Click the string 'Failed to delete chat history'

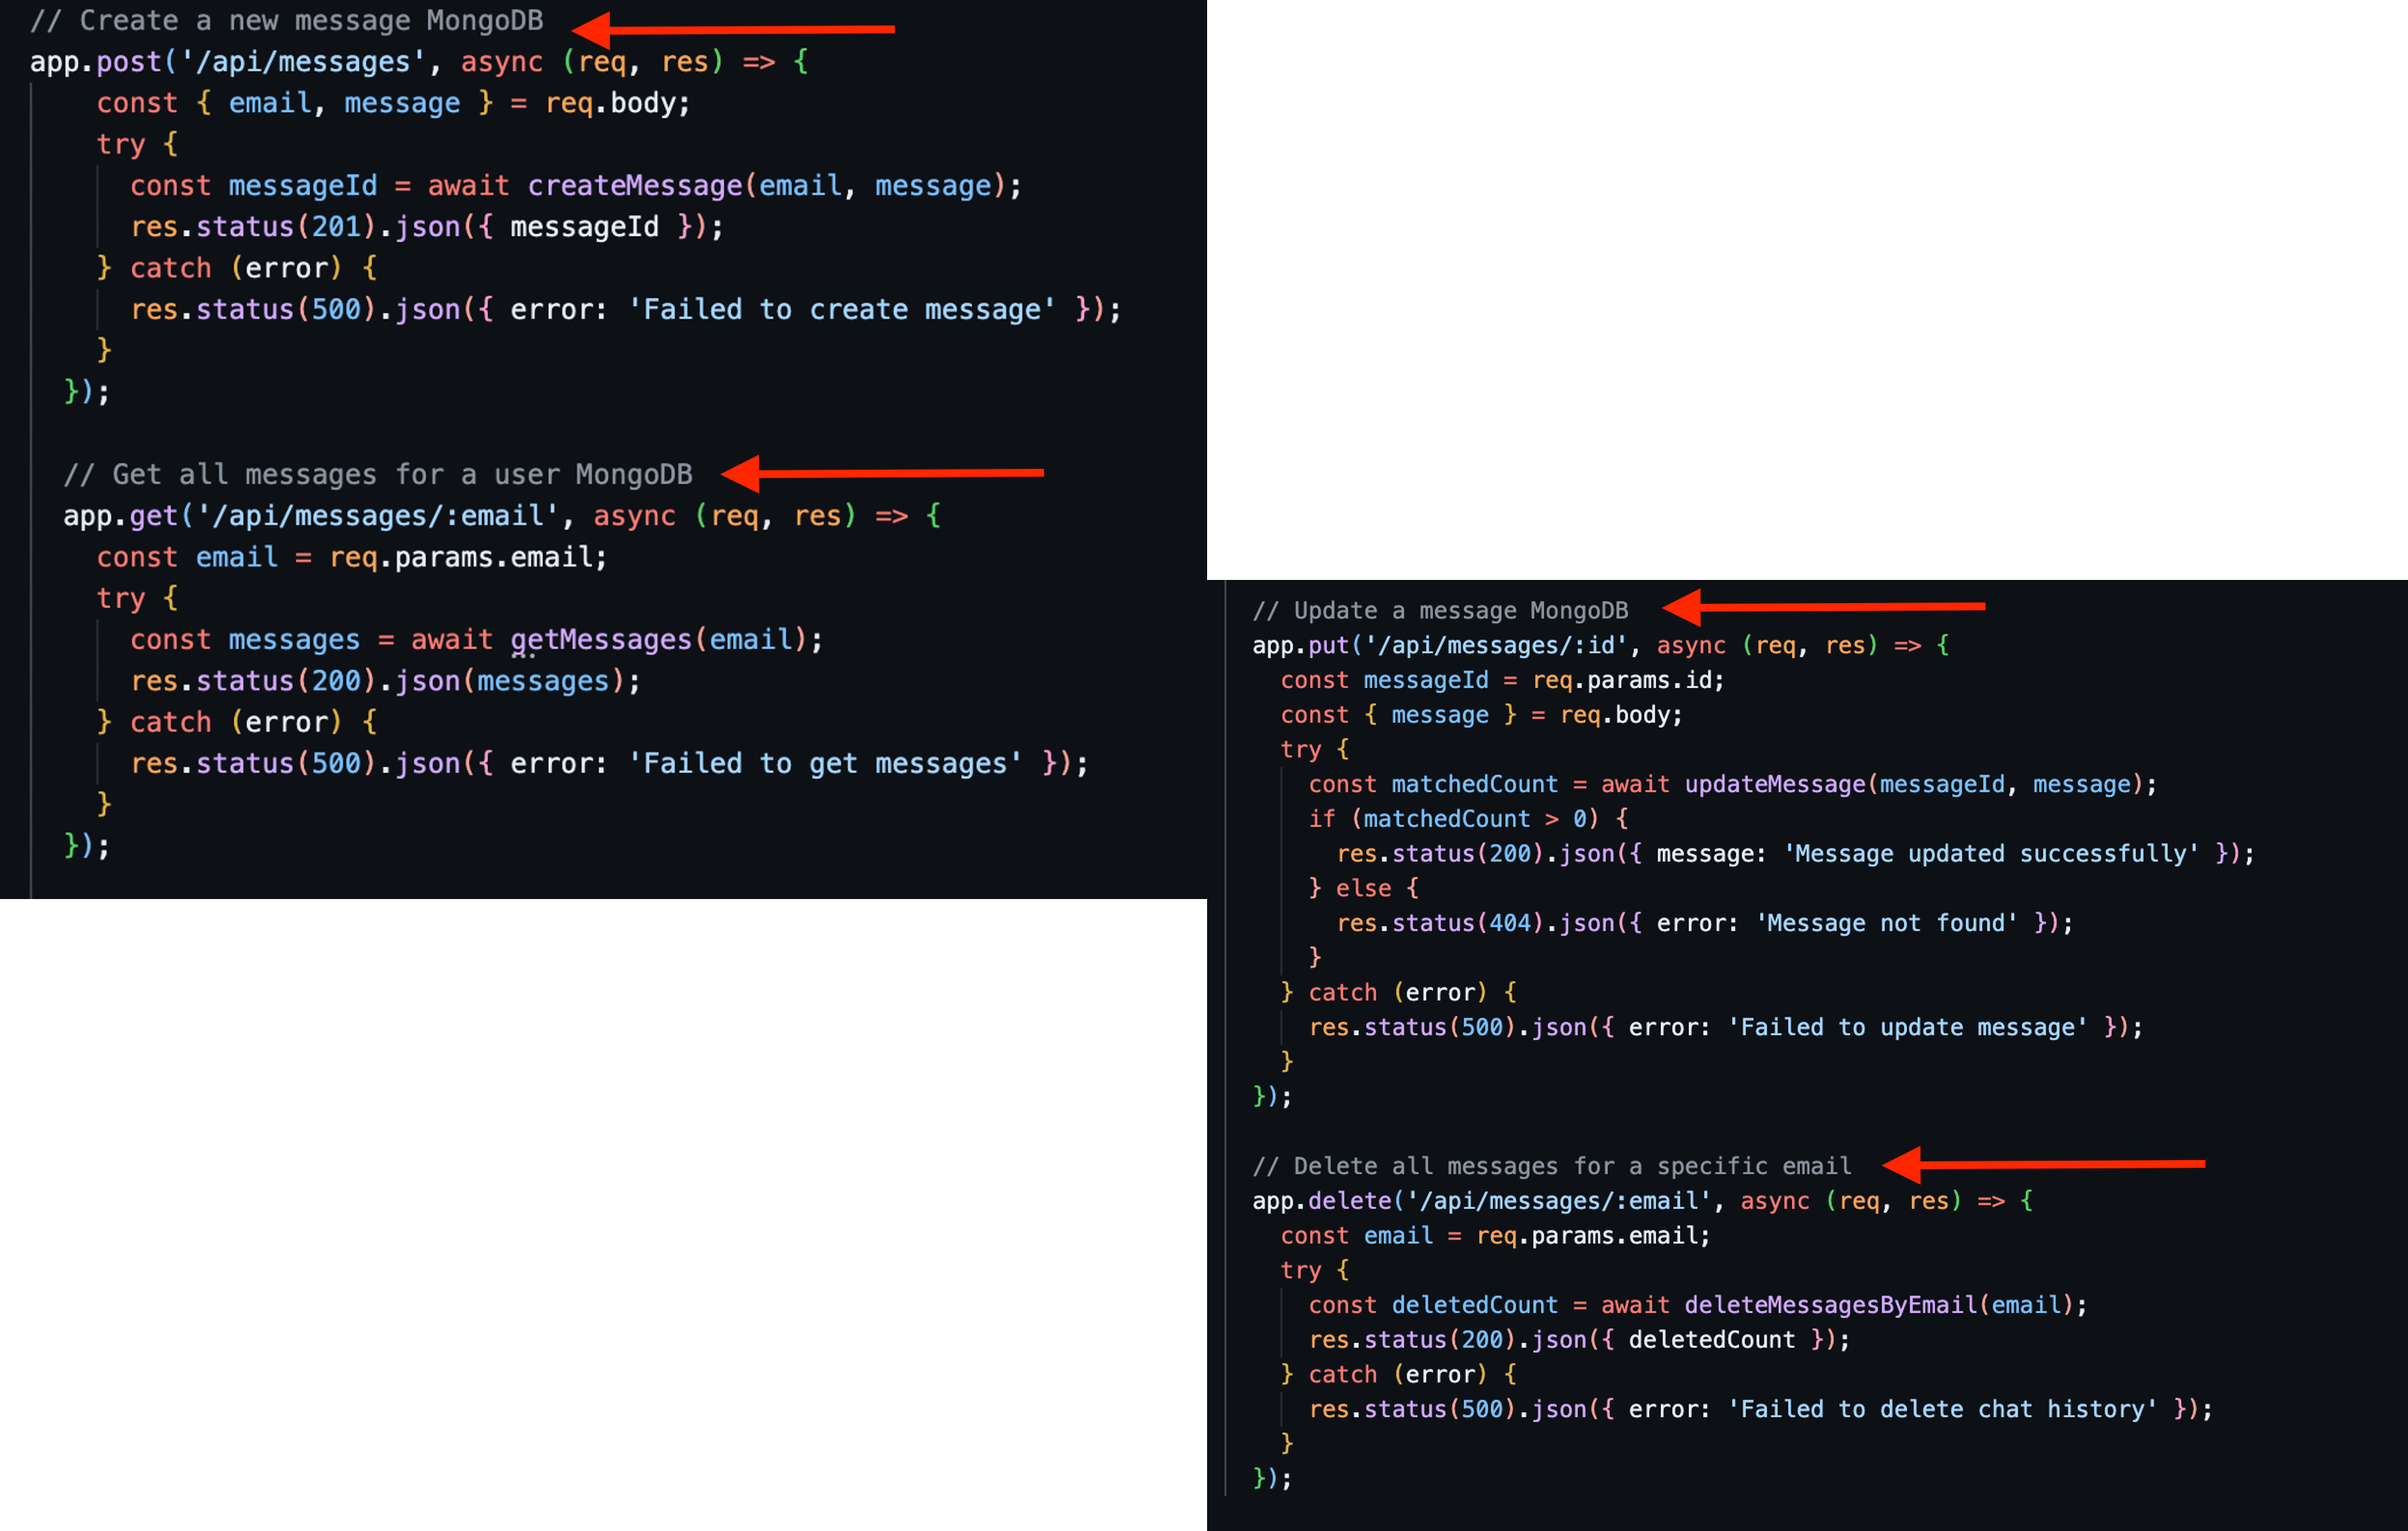tap(1942, 1409)
